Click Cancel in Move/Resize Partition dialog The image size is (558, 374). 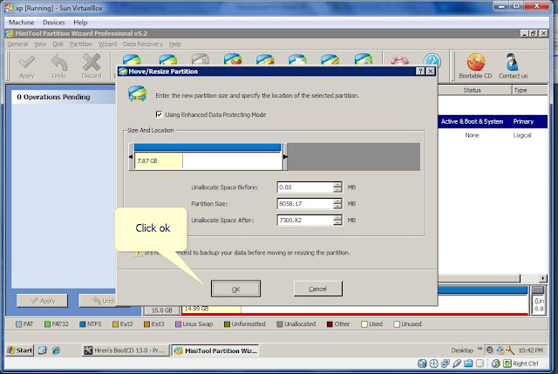click(x=317, y=289)
